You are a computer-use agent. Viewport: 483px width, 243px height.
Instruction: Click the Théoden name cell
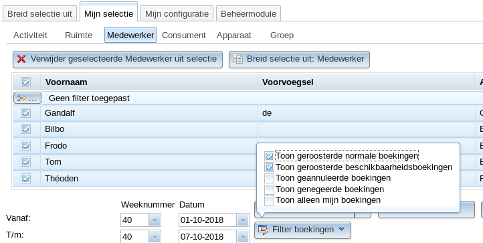[149, 178]
